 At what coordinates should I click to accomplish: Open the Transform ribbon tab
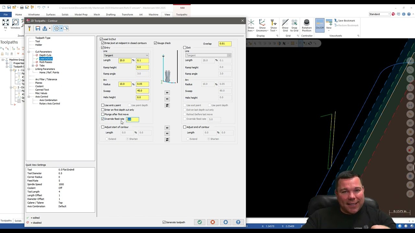coord(127,15)
